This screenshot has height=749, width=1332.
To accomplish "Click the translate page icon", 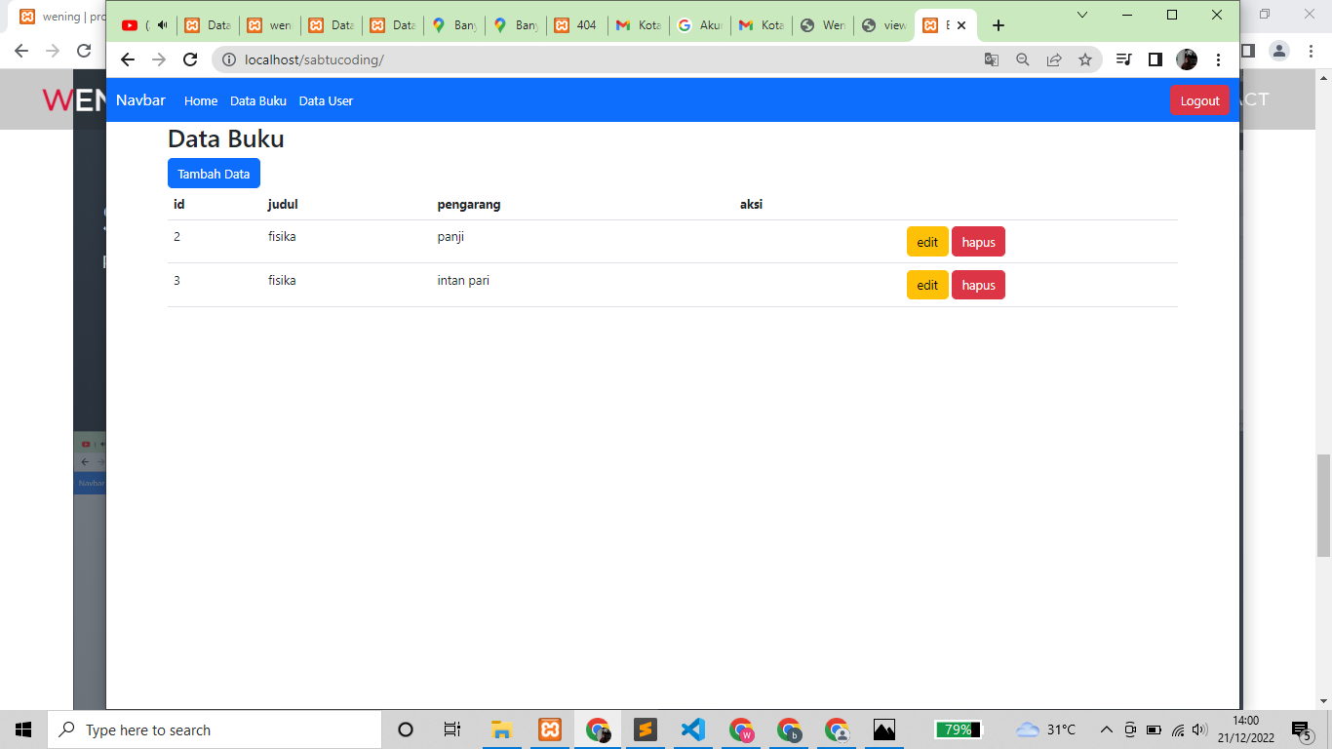I will tap(991, 59).
